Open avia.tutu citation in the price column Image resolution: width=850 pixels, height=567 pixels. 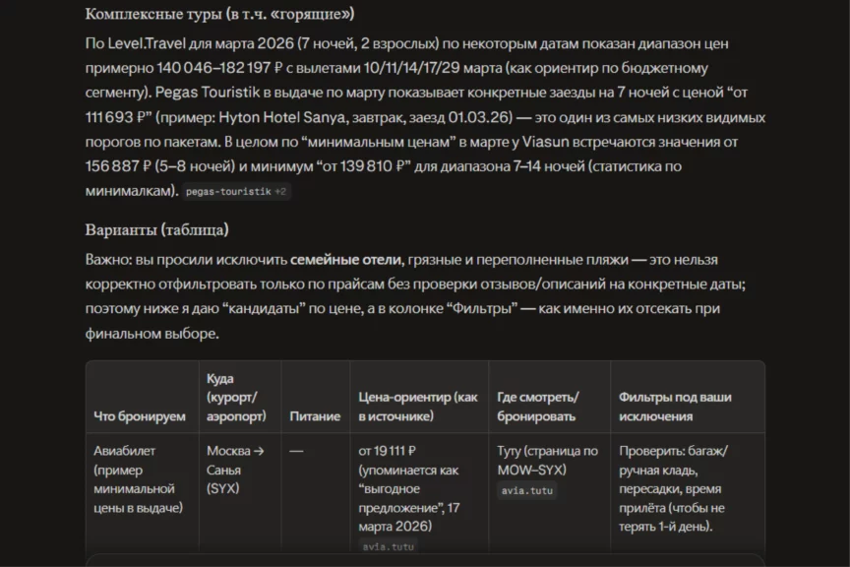click(x=389, y=546)
